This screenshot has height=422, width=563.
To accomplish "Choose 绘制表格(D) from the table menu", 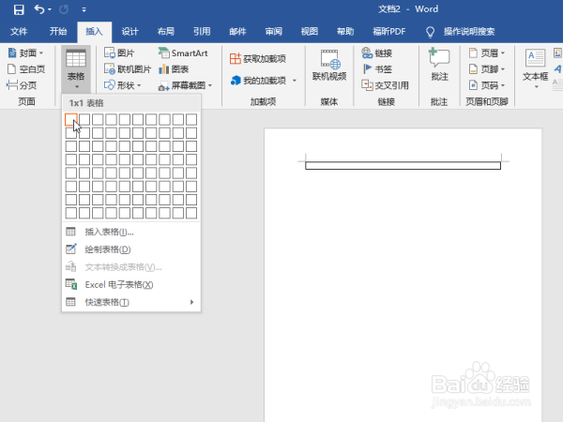I will [x=131, y=249].
